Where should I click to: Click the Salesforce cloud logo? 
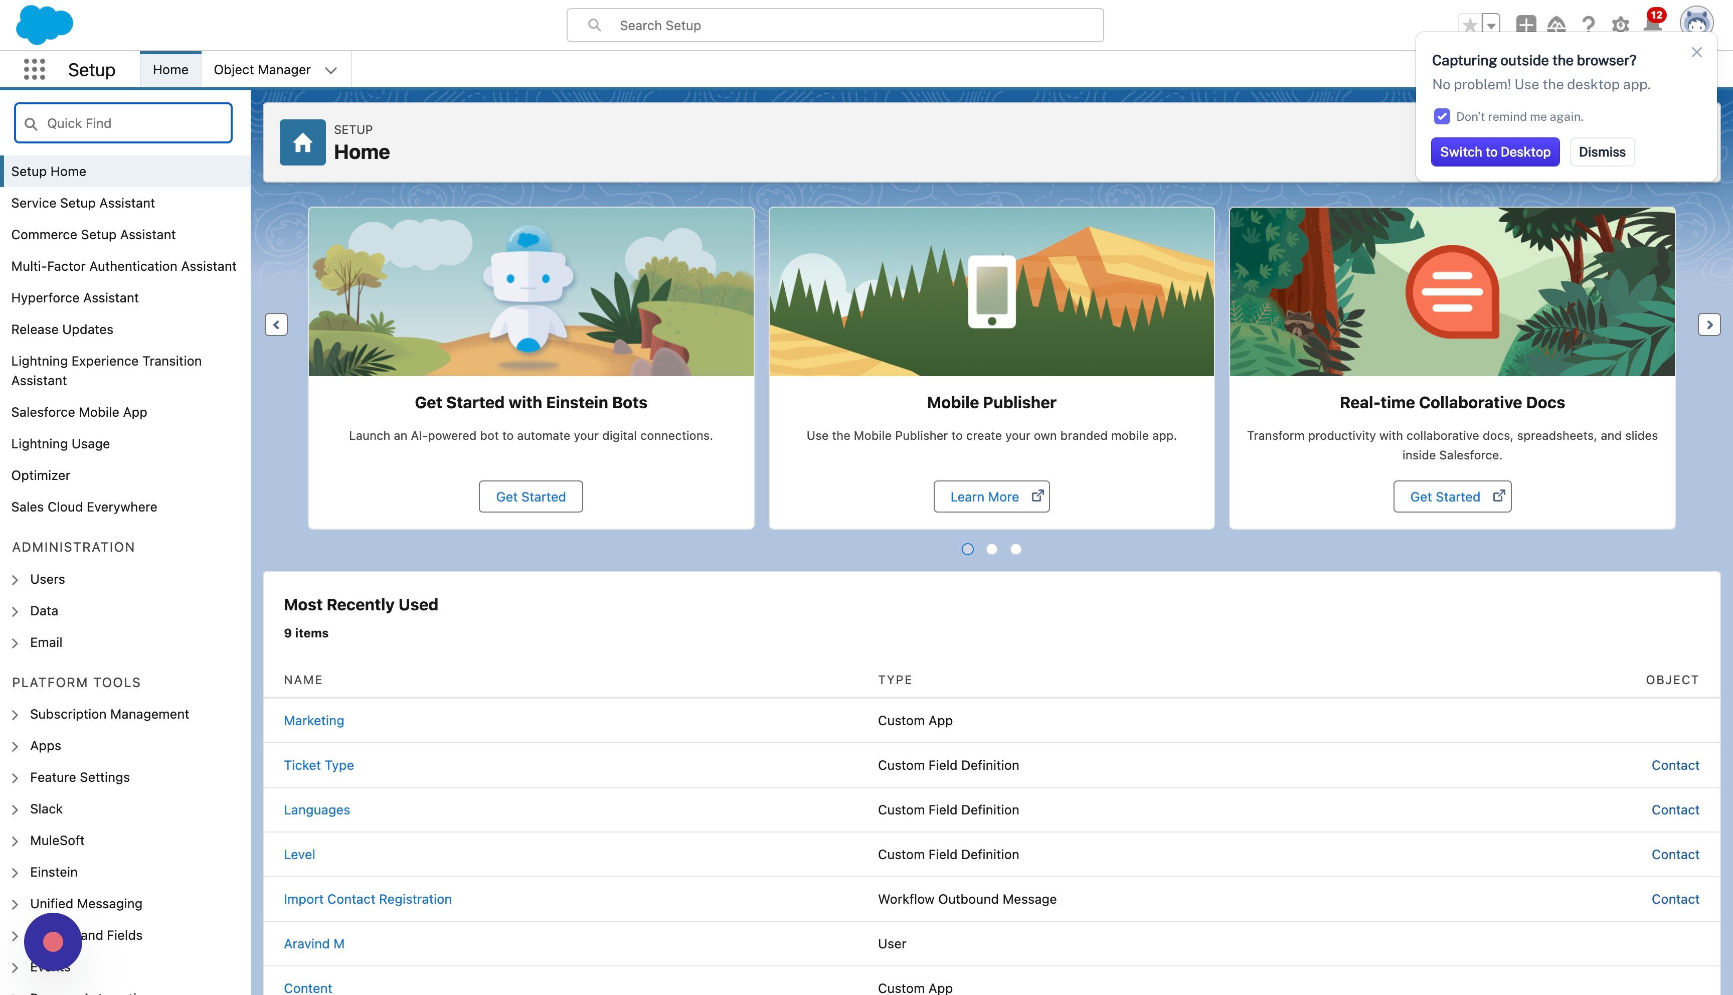(45, 25)
